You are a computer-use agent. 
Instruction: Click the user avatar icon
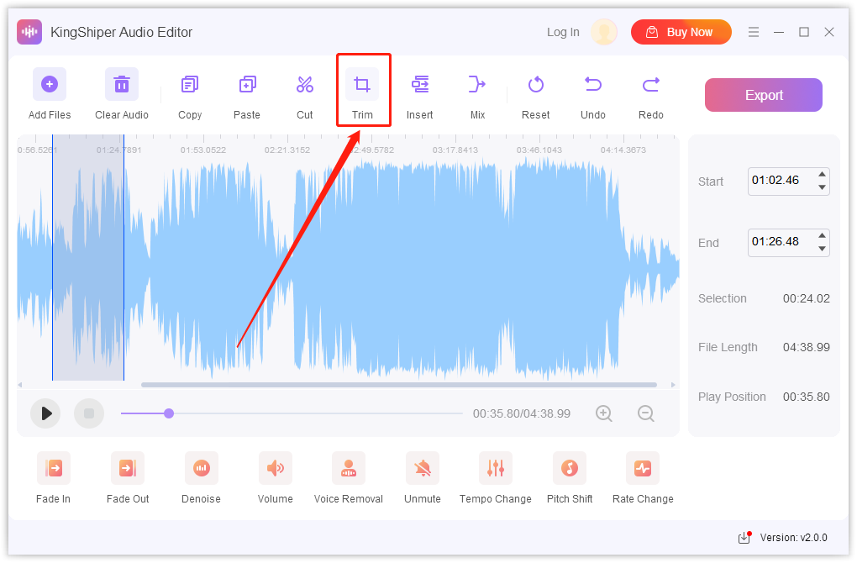(x=604, y=32)
